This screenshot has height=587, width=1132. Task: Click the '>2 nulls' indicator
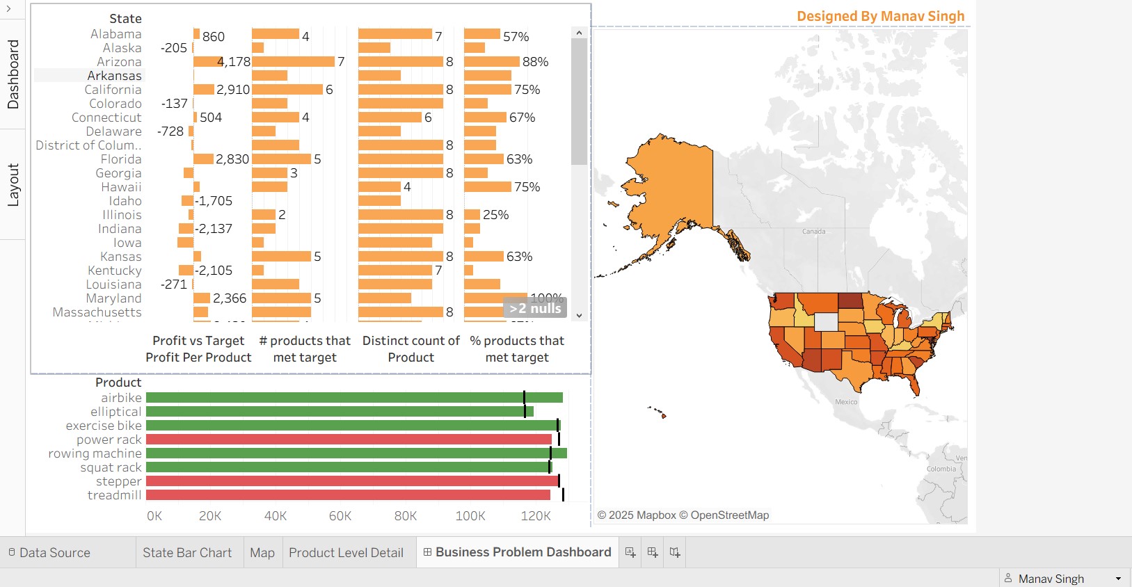pos(534,308)
